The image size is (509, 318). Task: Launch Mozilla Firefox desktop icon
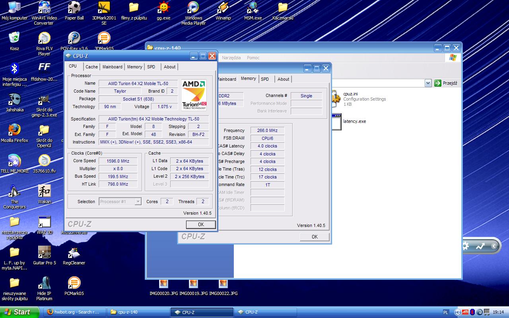(x=14, y=133)
